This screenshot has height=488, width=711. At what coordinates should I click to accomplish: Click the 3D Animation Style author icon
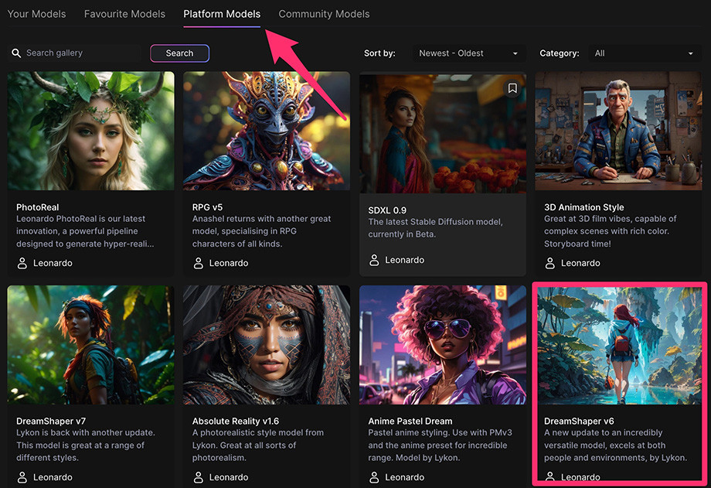pos(550,263)
